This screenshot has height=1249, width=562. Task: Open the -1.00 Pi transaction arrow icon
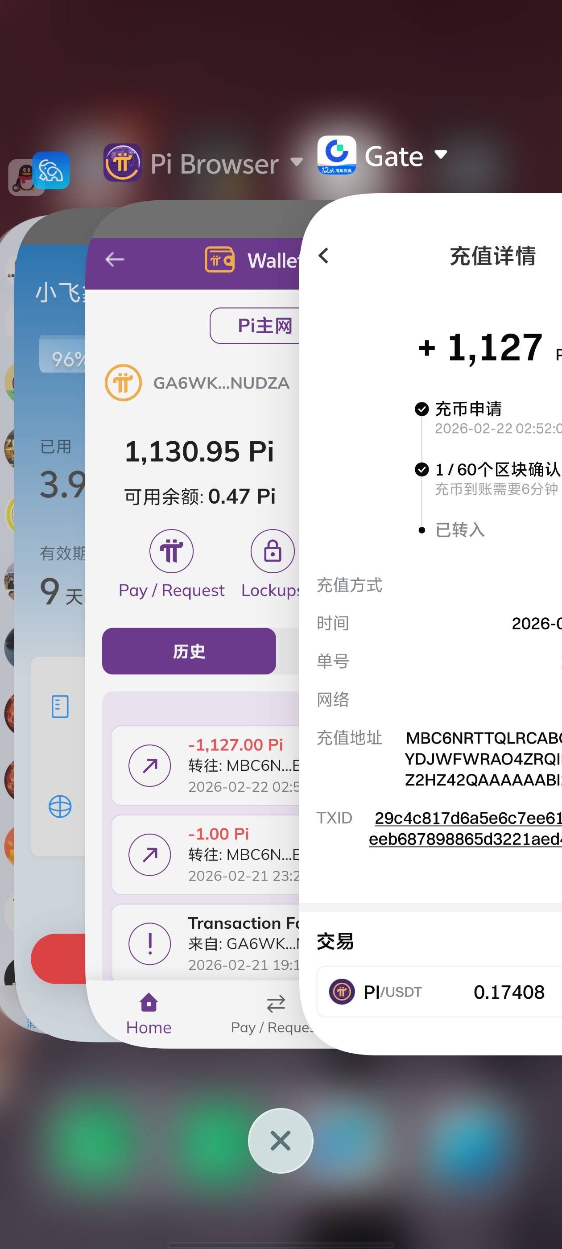click(150, 855)
